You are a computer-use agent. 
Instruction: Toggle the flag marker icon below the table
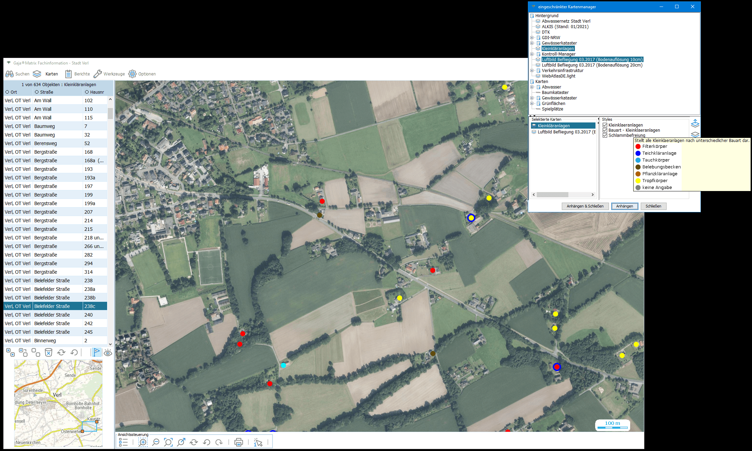96,353
